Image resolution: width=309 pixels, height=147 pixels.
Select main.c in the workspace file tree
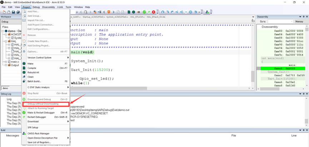(14, 62)
